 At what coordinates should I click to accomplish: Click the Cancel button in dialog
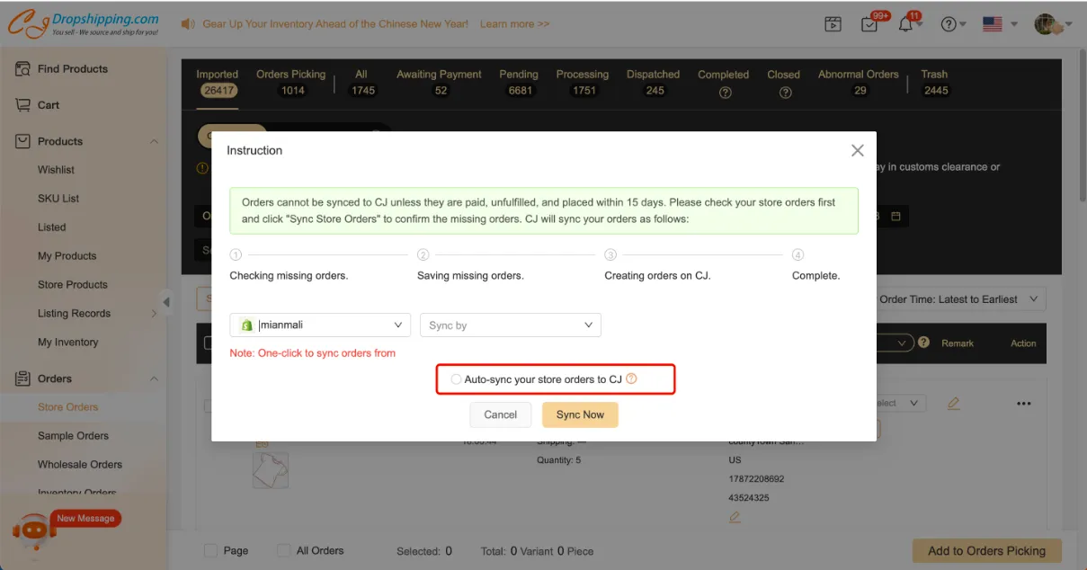click(500, 414)
